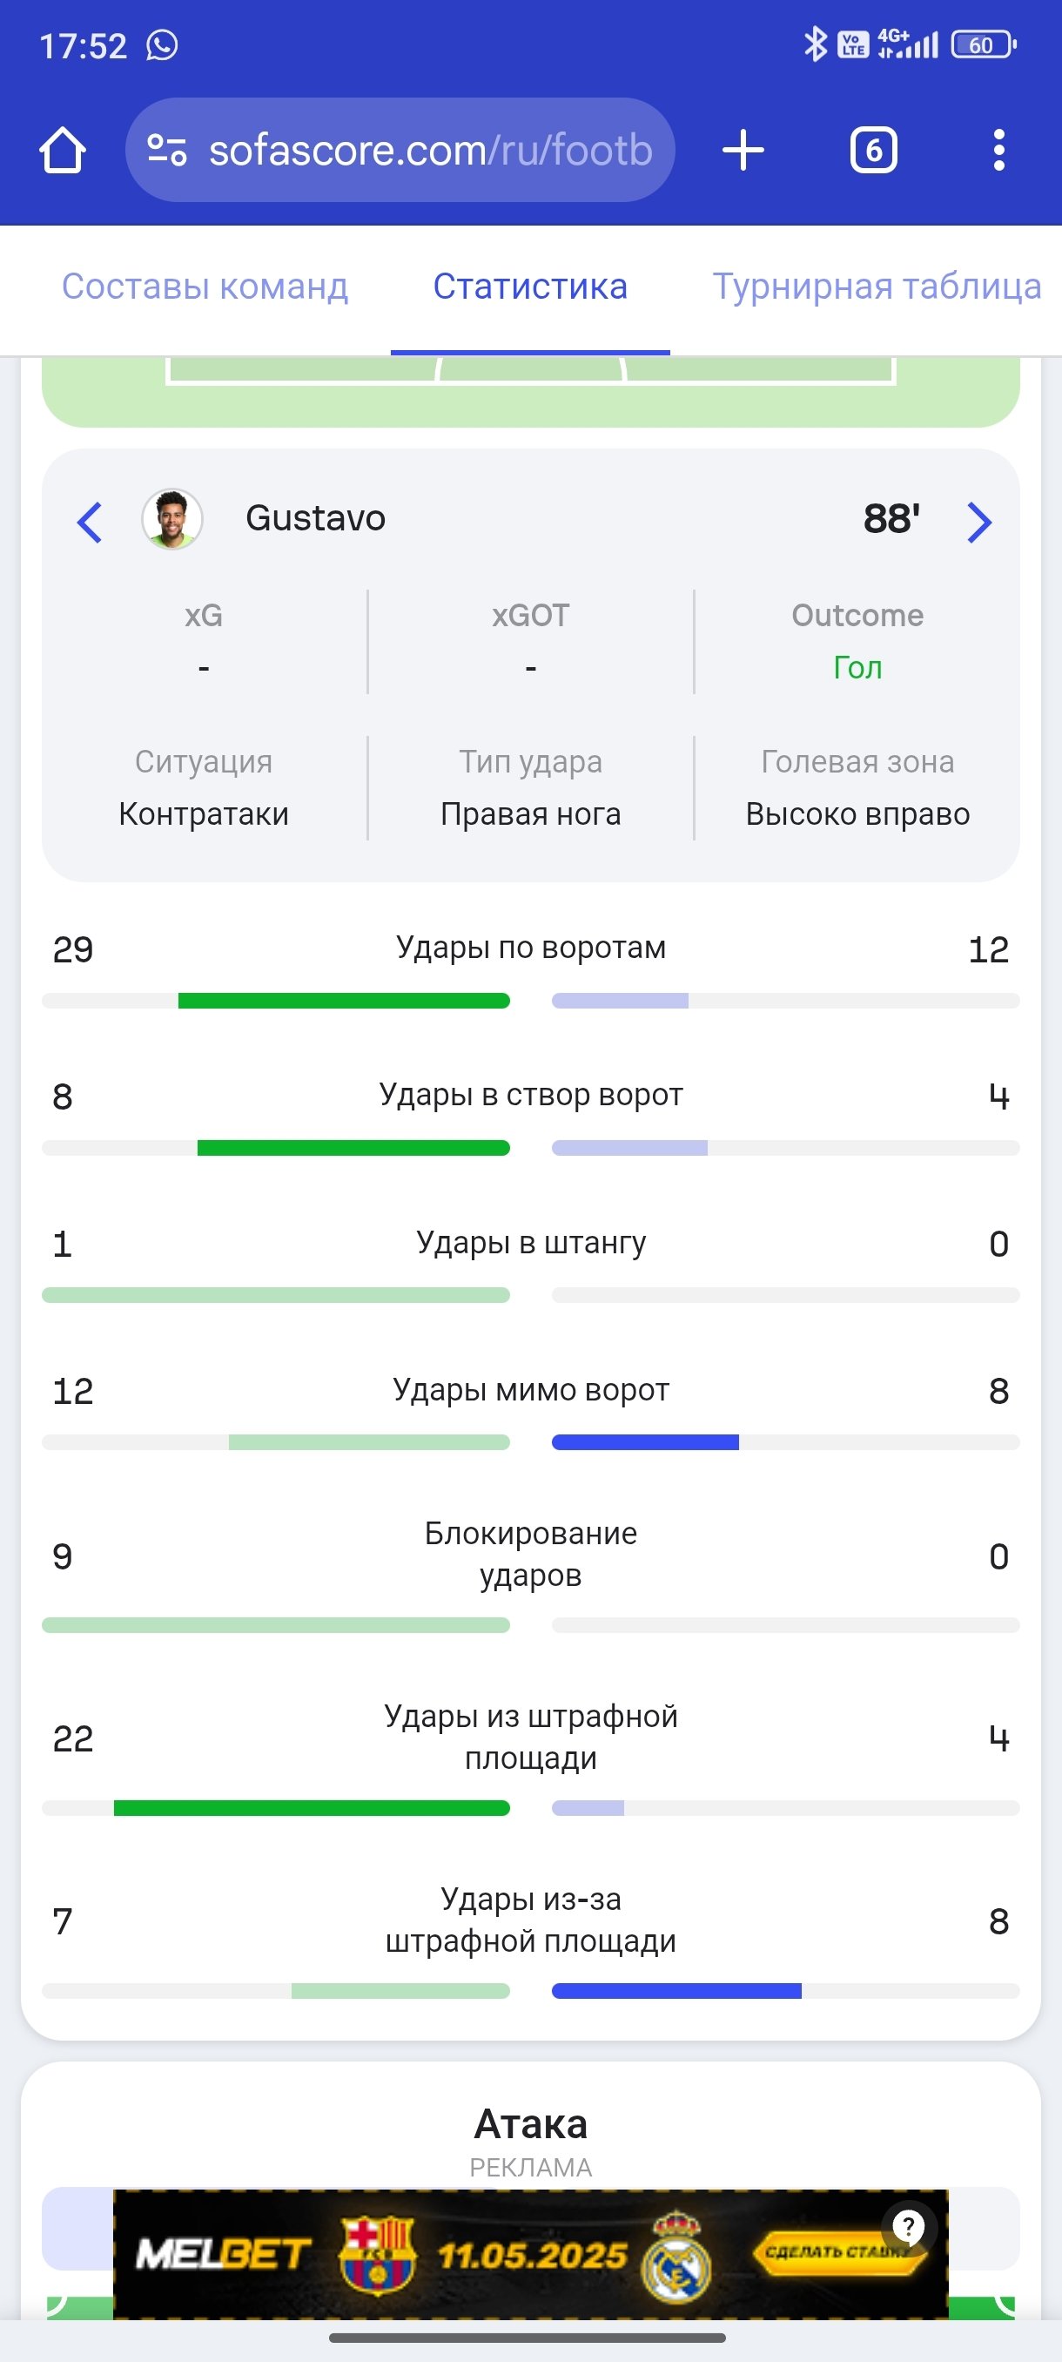Open the Турнирная таблица tab
Viewport: 1062px width, 2362px height.
[x=876, y=286]
